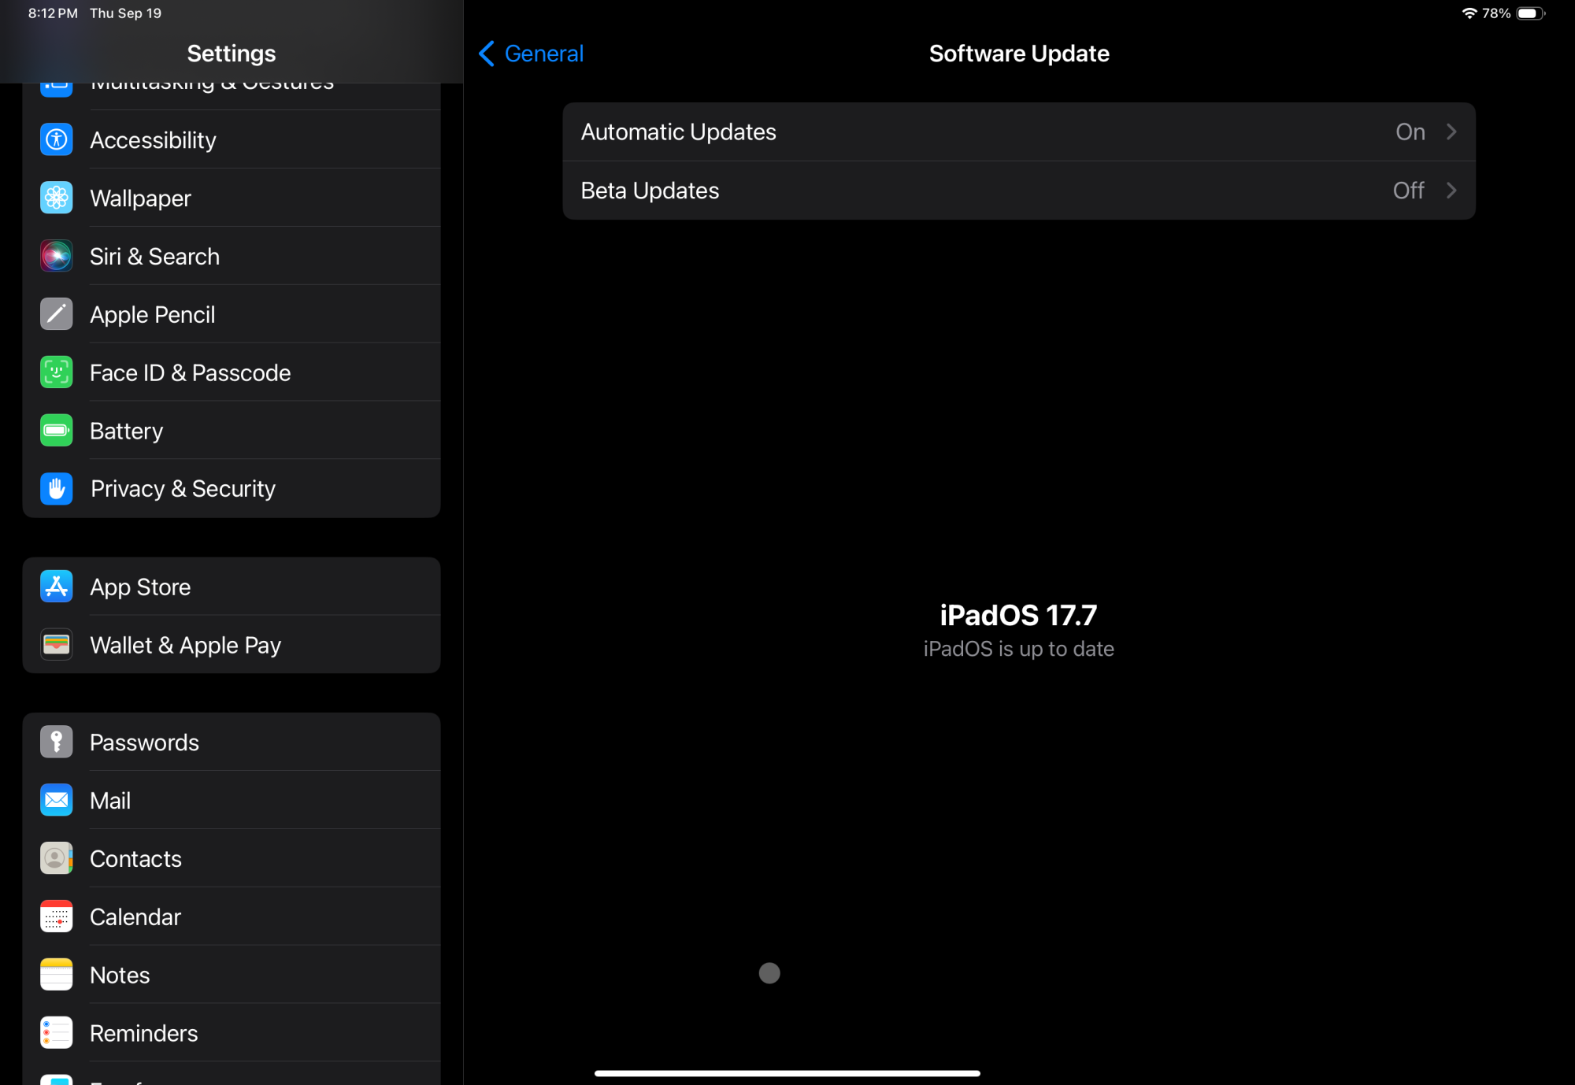Select Contacts in settings list
Viewport: 1575px width, 1085px height.
135,859
